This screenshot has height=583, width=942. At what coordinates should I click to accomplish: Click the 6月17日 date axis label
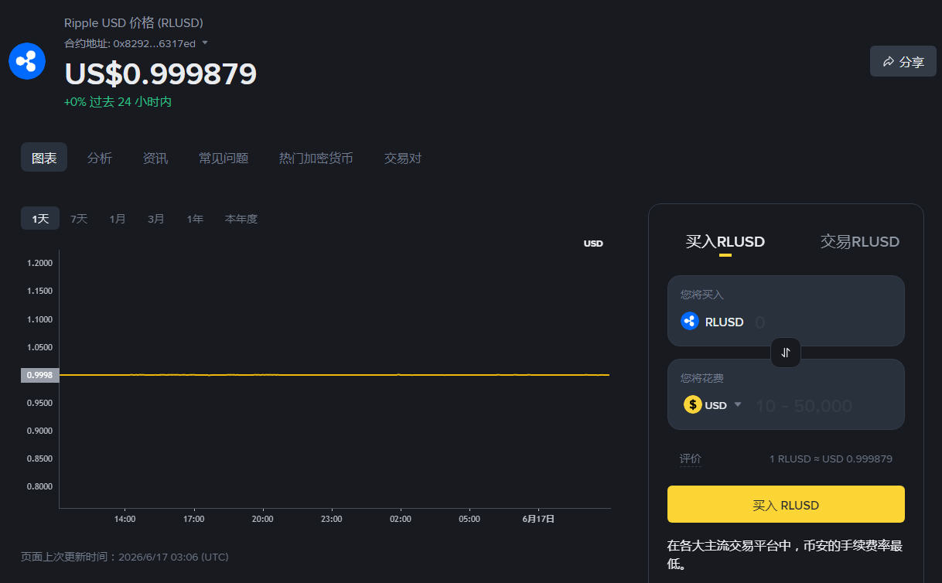coord(538,519)
